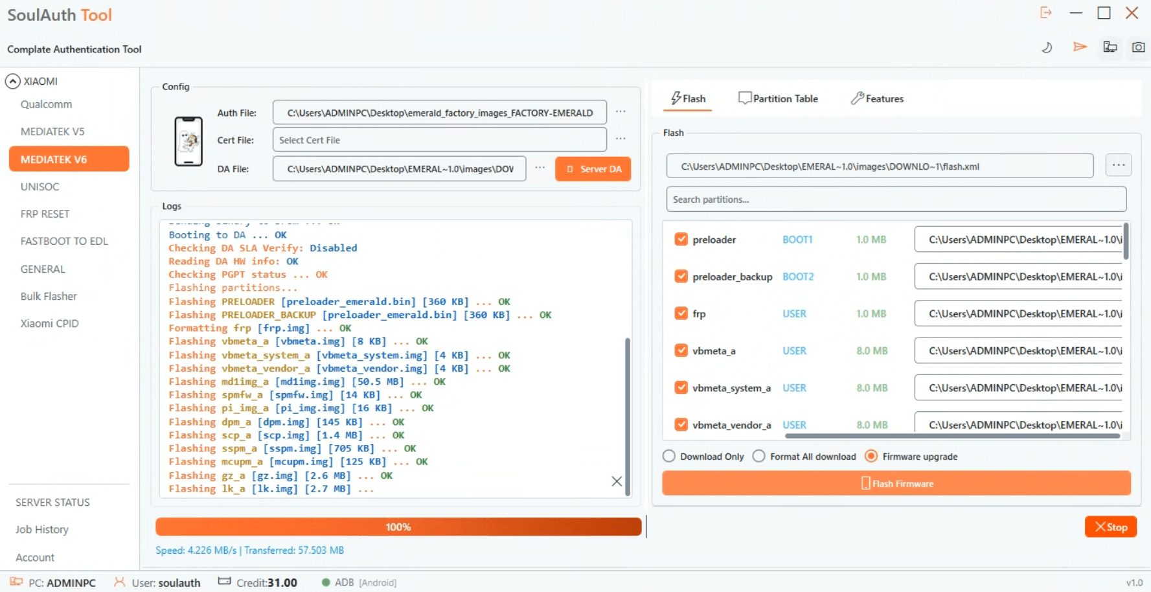The width and height of the screenshot is (1151, 592).
Task: Uncheck the preloader_backup partition
Action: click(681, 276)
